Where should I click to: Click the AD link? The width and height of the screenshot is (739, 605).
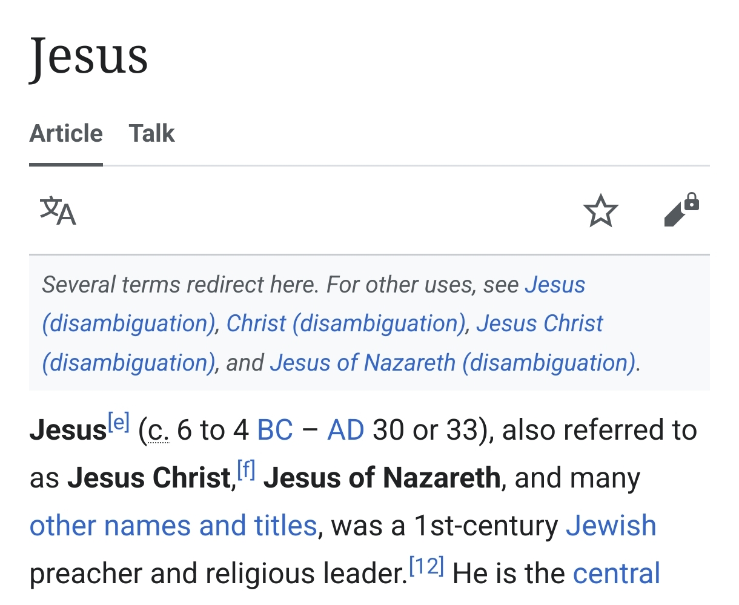tap(346, 430)
